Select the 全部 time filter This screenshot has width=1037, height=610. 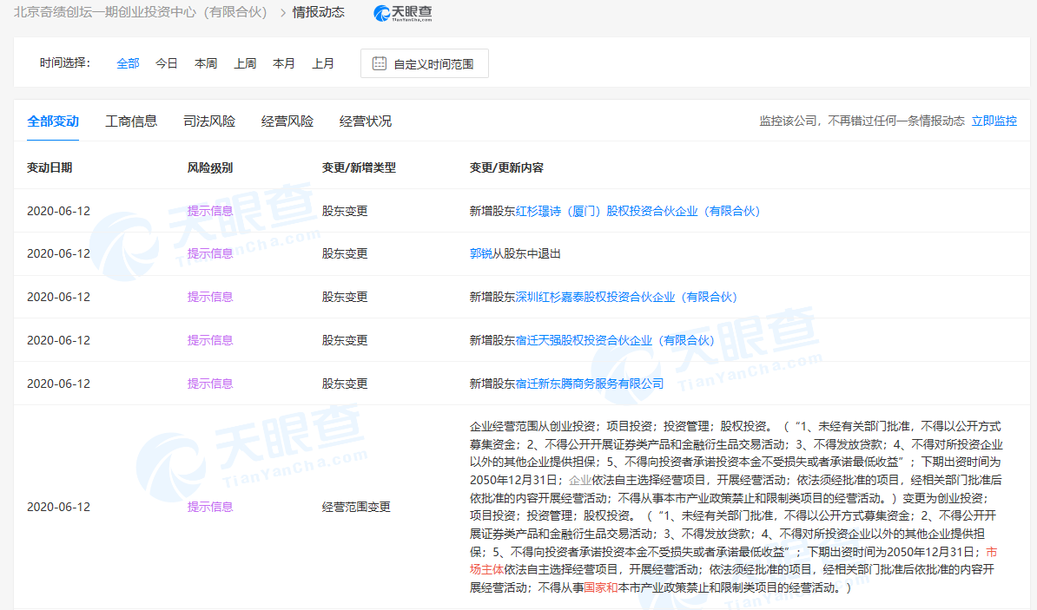point(128,63)
